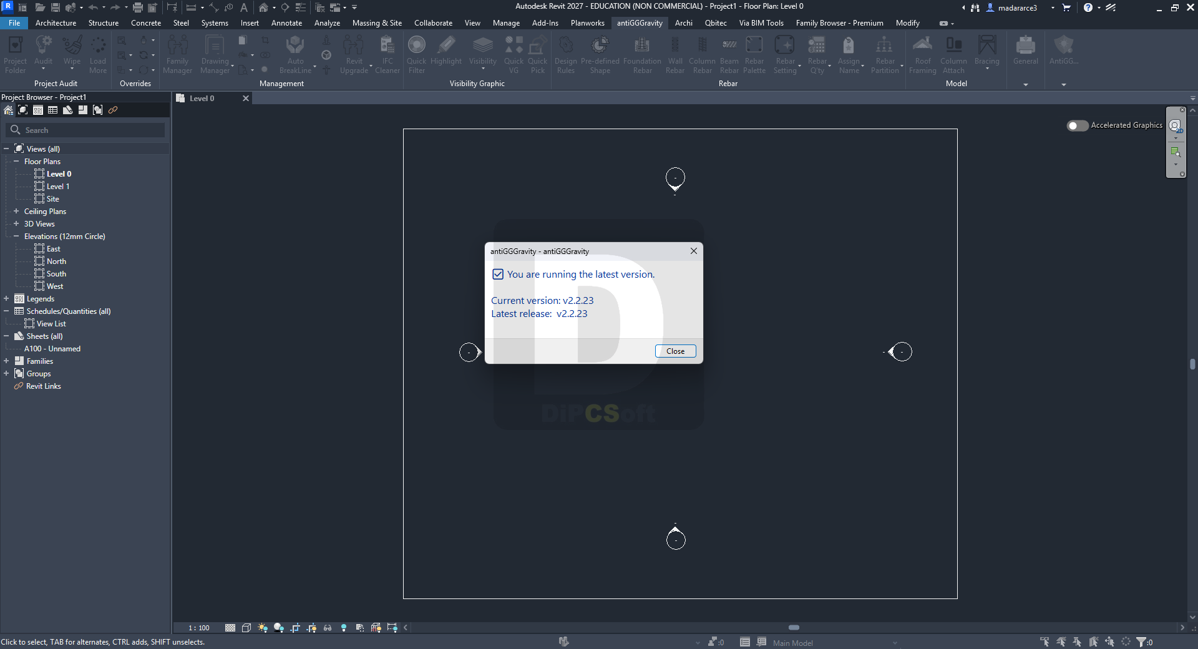Viewport: 1198px width, 649px height.
Task: Toggle Crop View in the view control bar
Action: coord(295,628)
